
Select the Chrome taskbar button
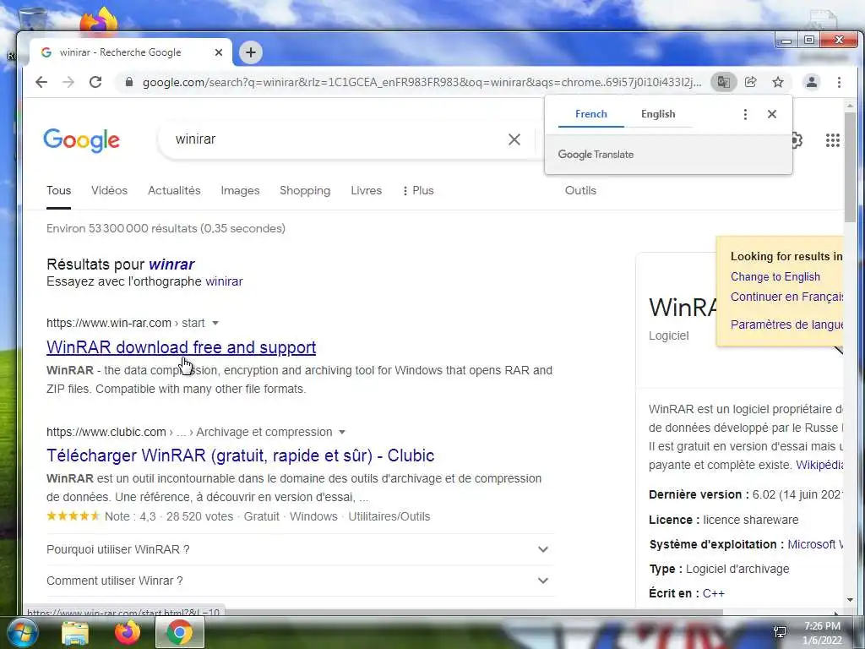click(179, 632)
